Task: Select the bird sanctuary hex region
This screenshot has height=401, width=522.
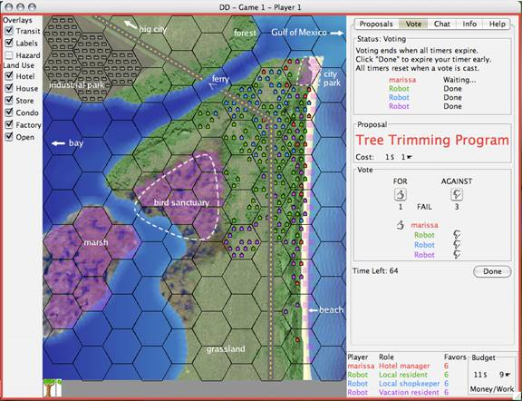Action: pyautogui.click(x=182, y=202)
